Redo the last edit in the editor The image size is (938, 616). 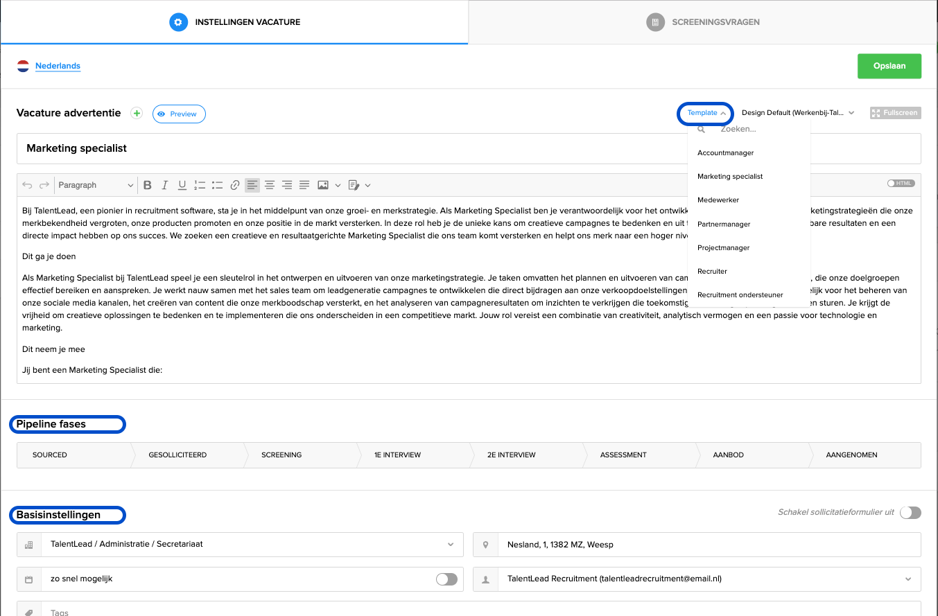[x=44, y=185]
